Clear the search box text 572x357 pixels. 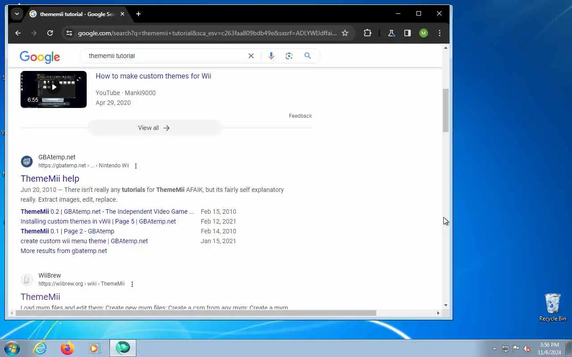pos(251,56)
